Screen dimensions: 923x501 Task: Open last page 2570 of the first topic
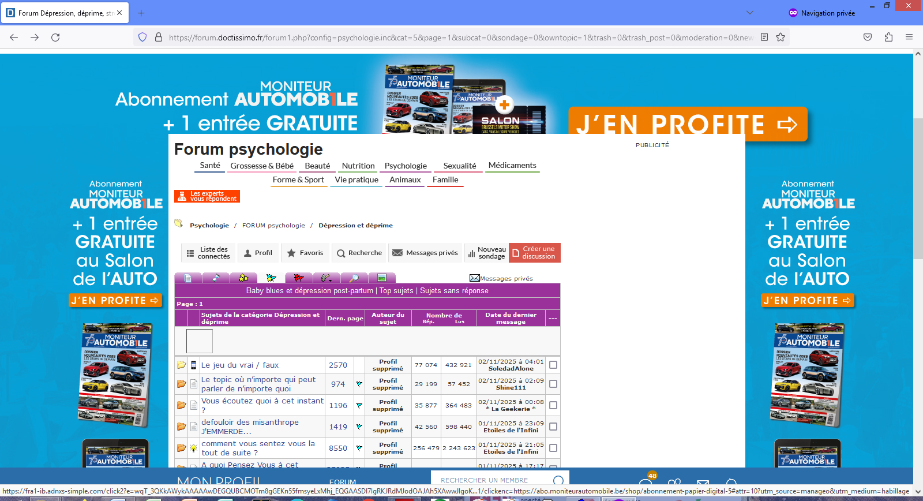click(338, 365)
